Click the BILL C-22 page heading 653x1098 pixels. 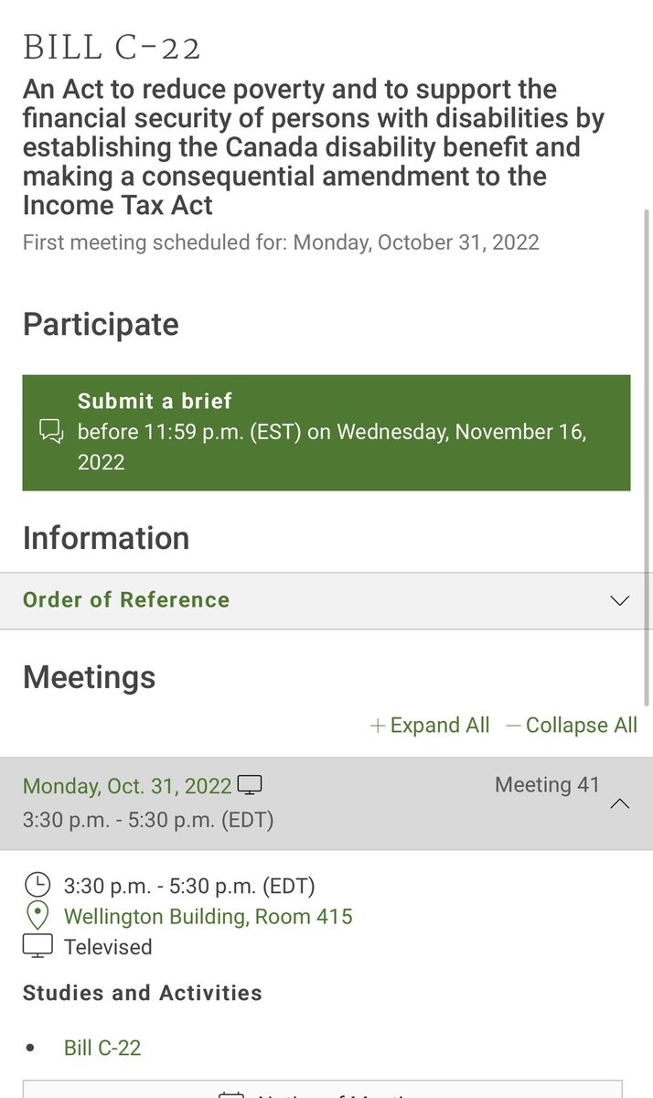coord(112,46)
